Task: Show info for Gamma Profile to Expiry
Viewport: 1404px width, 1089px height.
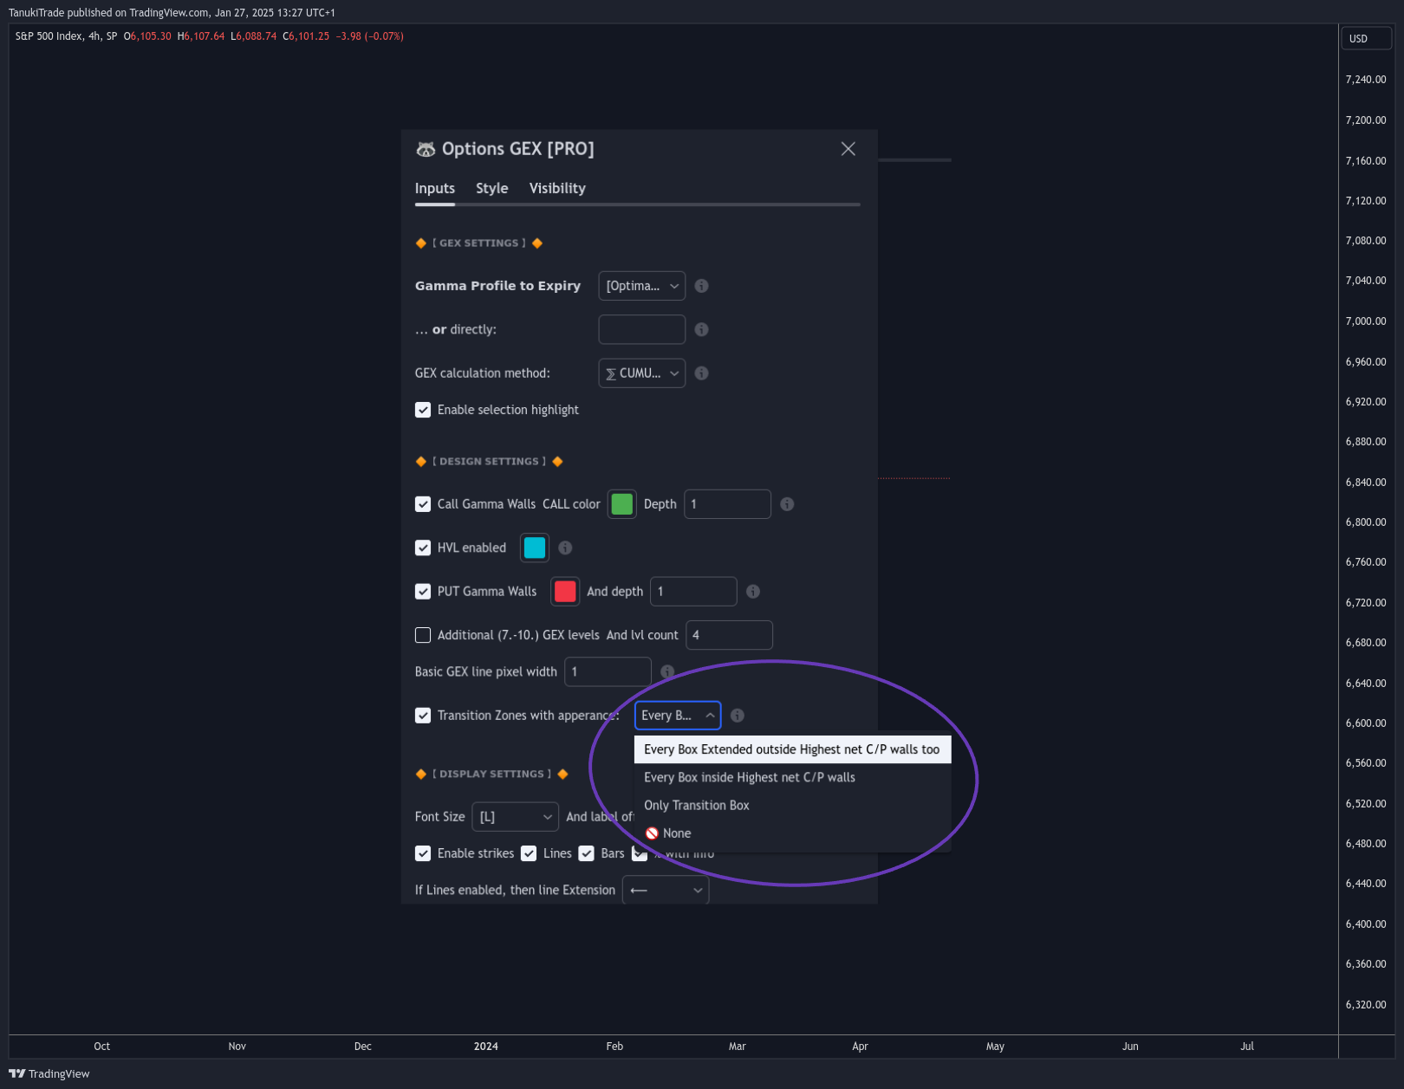Action: 702,286
